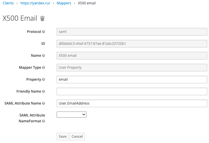Click the help icon for SAML Attribute Name
The width and height of the screenshot is (209, 143).
[43, 103]
